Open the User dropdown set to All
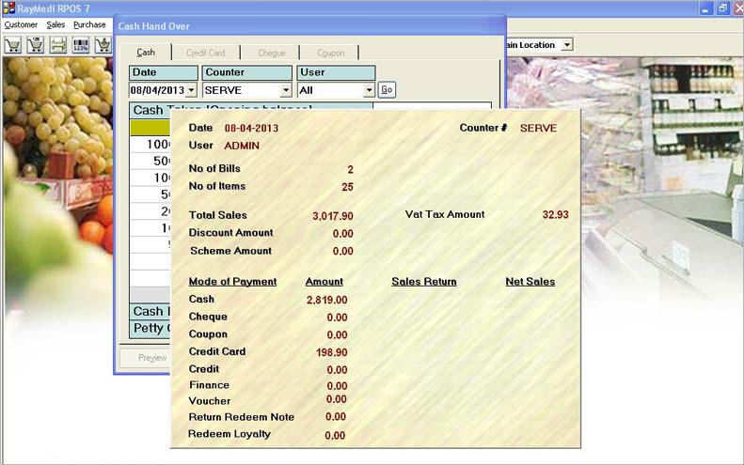This screenshot has height=465, width=744. 369,90
